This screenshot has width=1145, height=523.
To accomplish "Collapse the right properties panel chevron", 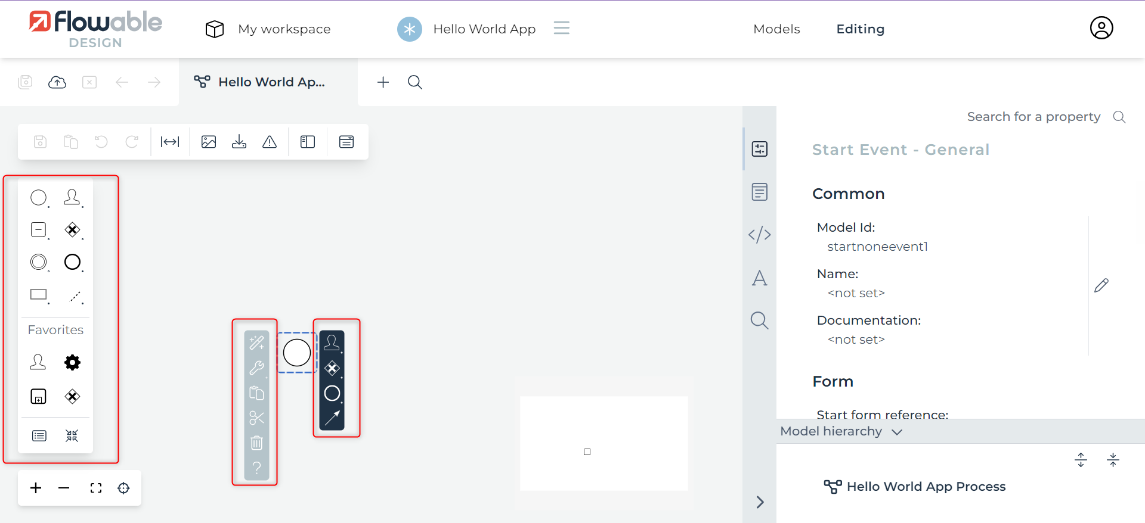I will [x=760, y=502].
